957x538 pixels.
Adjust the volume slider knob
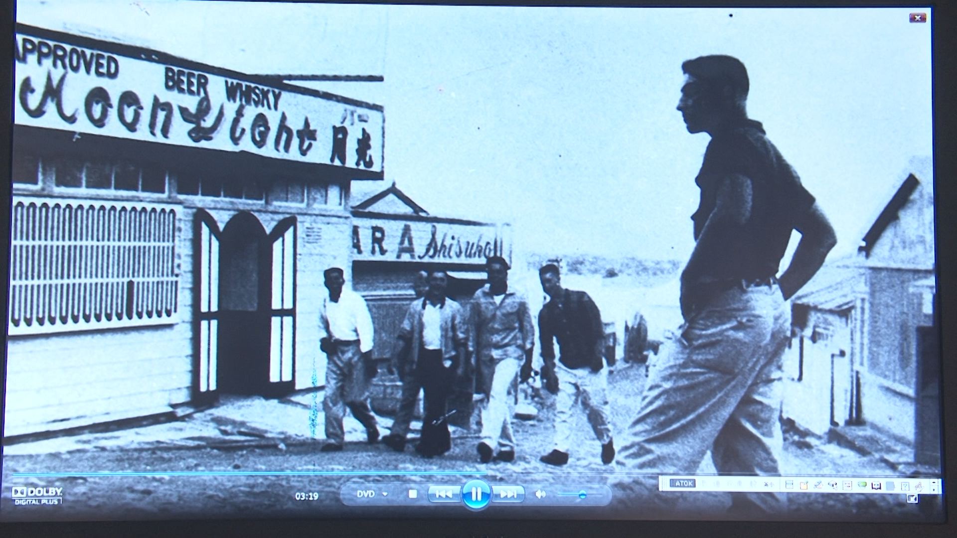click(582, 494)
